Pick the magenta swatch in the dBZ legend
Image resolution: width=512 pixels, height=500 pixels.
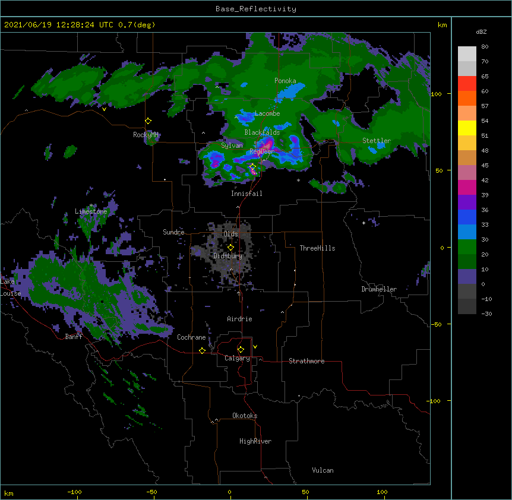[x=467, y=187]
